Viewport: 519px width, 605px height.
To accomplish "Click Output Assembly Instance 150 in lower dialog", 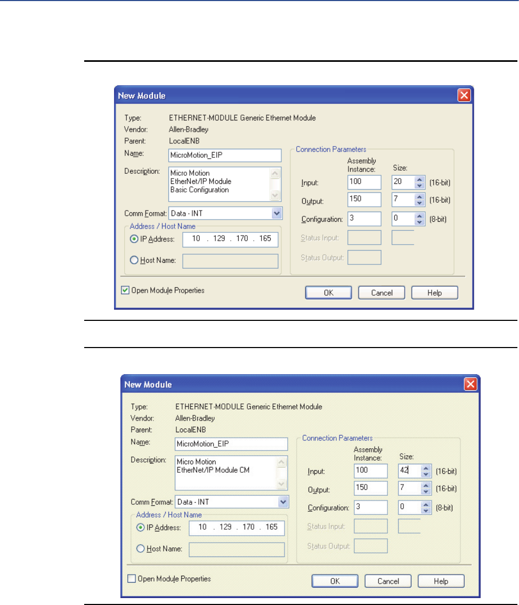I will pos(370,488).
